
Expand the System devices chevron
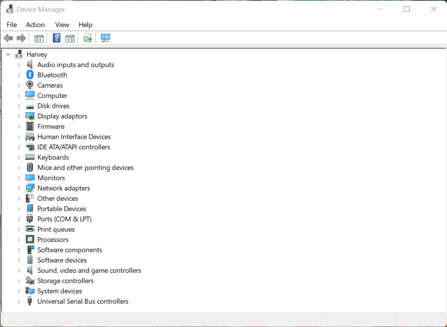(x=19, y=291)
